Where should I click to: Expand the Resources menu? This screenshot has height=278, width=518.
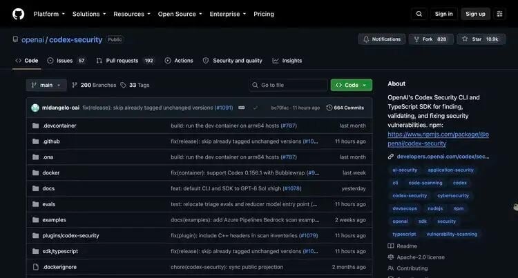(132, 14)
